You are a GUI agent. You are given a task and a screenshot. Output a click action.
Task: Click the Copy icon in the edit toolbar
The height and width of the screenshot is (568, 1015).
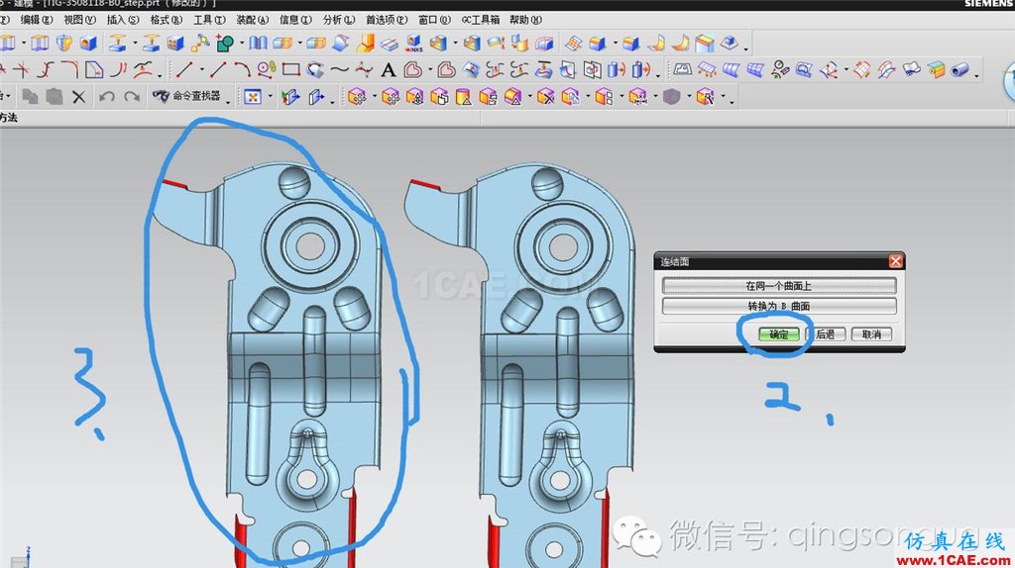click(30, 97)
